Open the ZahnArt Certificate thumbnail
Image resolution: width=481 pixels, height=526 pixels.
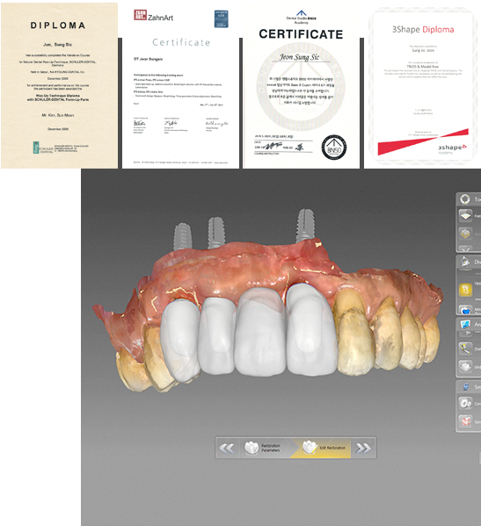[x=181, y=85]
